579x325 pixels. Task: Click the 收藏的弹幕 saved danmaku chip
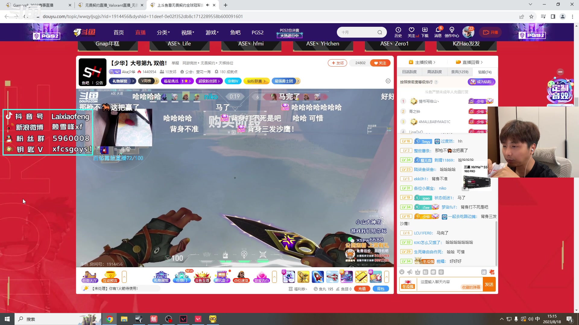point(471,287)
